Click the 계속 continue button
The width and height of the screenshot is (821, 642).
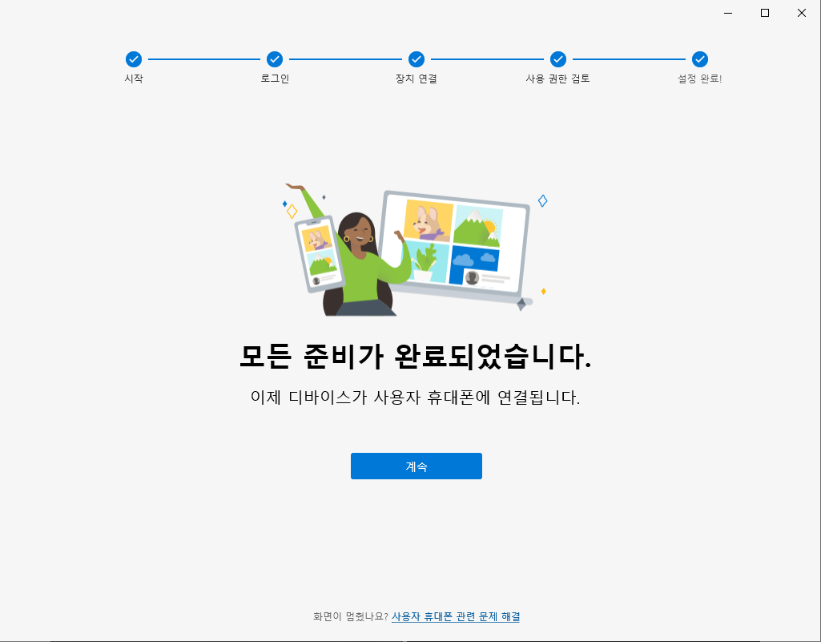click(417, 466)
